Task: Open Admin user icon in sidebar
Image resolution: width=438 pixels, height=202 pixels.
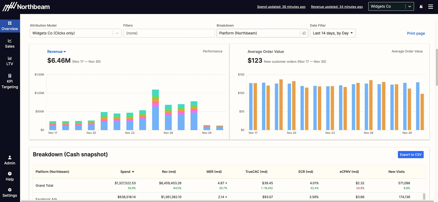Action: tap(10, 158)
